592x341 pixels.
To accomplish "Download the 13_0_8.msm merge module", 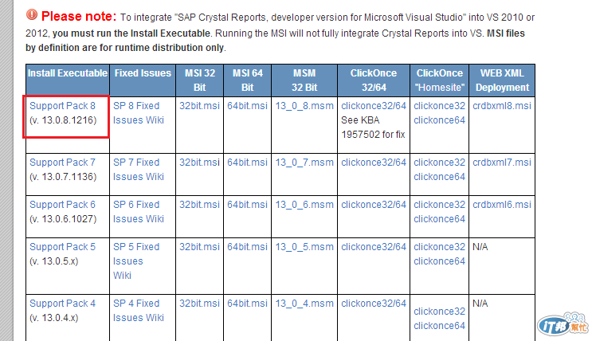I will pos(304,106).
